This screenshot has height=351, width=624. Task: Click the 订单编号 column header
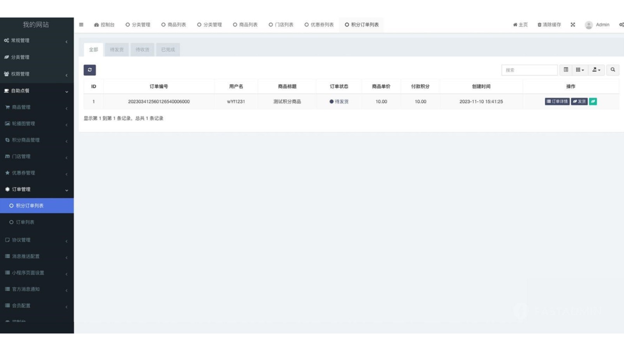click(159, 86)
